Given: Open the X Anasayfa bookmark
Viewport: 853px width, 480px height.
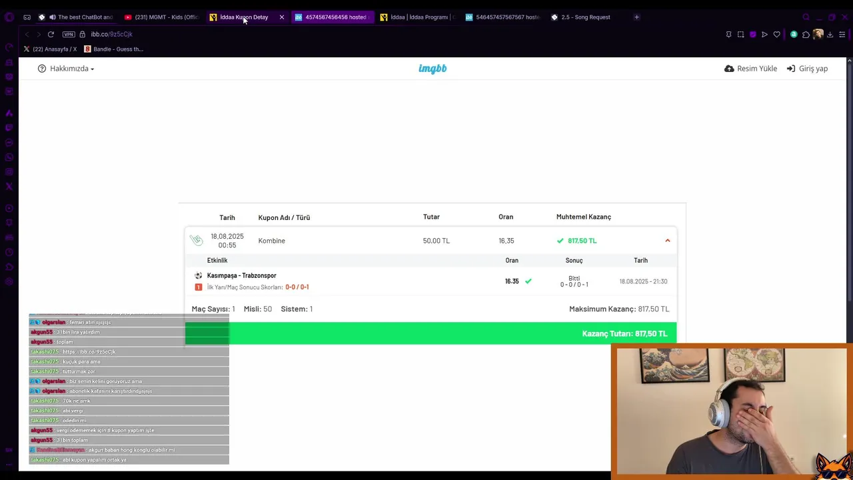Looking at the screenshot, I should click(x=50, y=49).
